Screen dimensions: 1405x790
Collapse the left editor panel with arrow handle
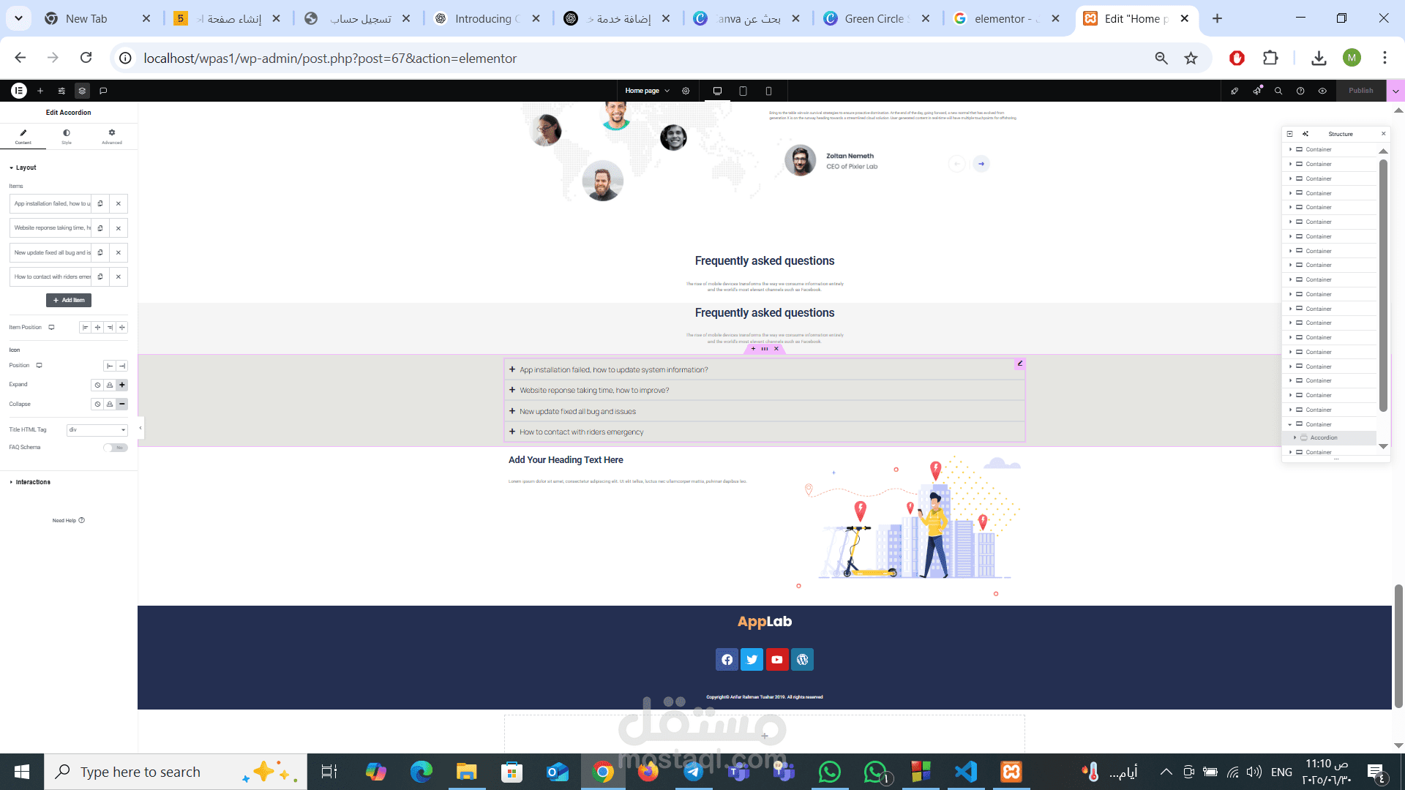point(140,428)
